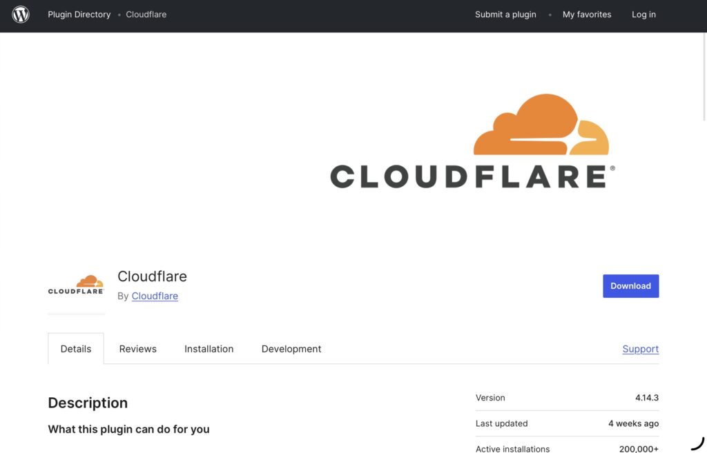
Task: Open the Support link
Action: pos(640,348)
